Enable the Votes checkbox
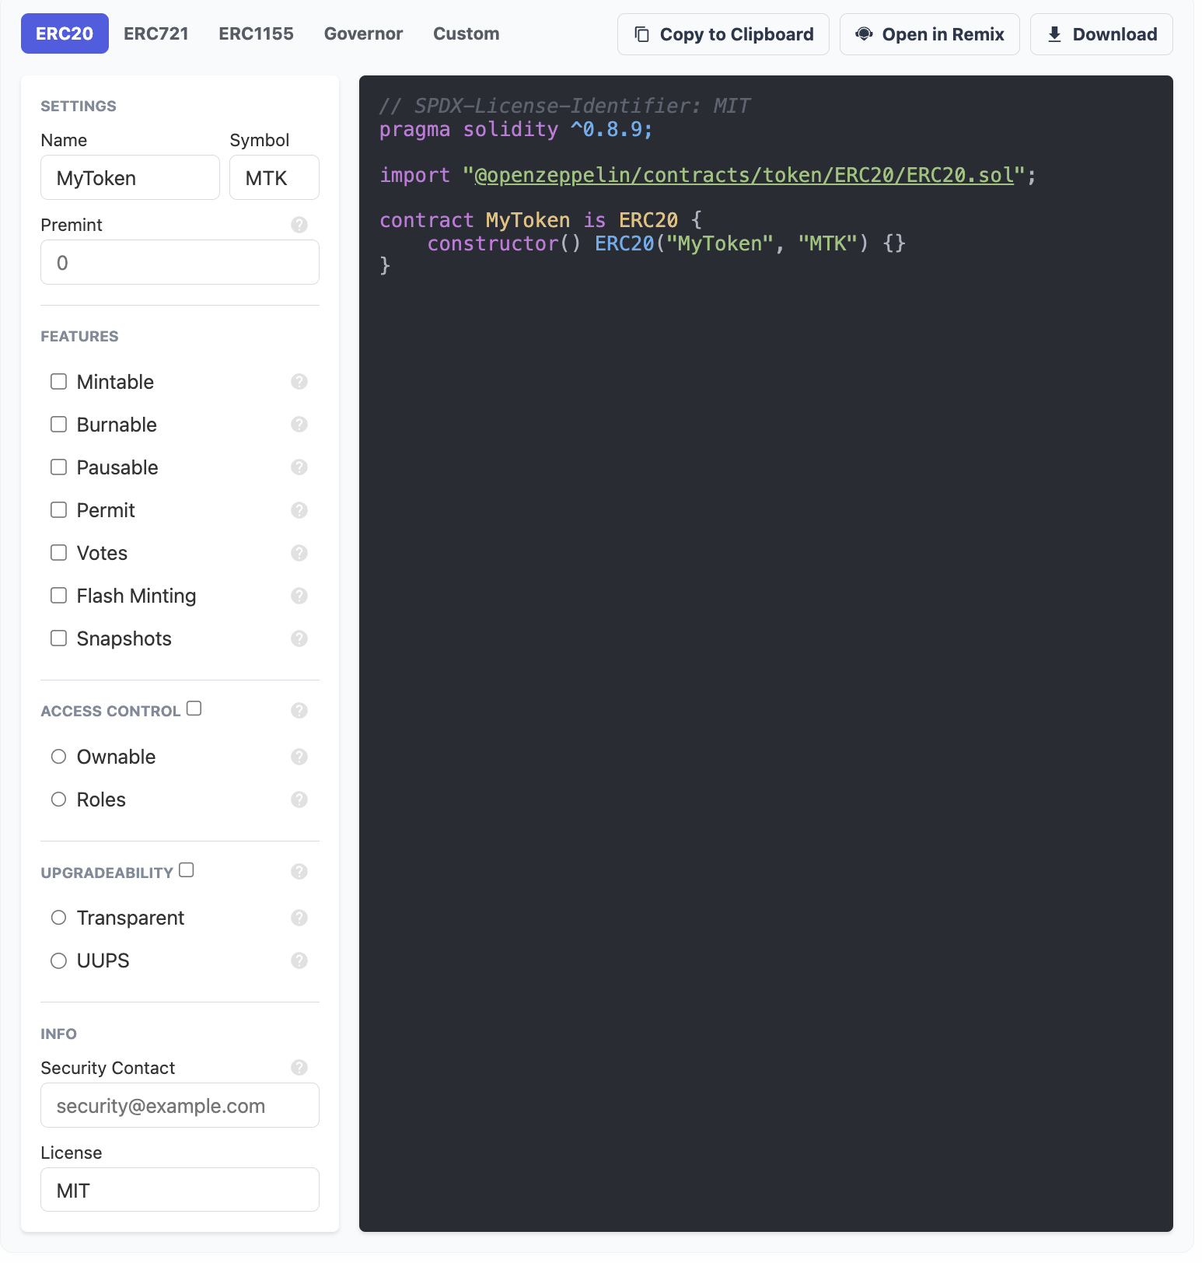 (58, 553)
